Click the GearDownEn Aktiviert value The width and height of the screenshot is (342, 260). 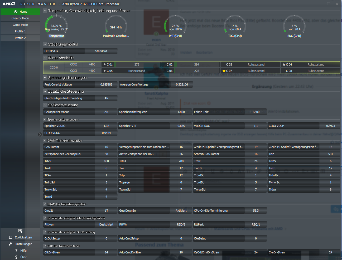click(x=181, y=211)
